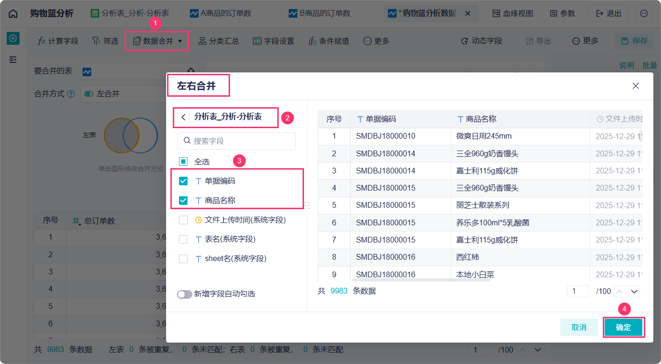Open 更多 next to 导出

[585, 41]
